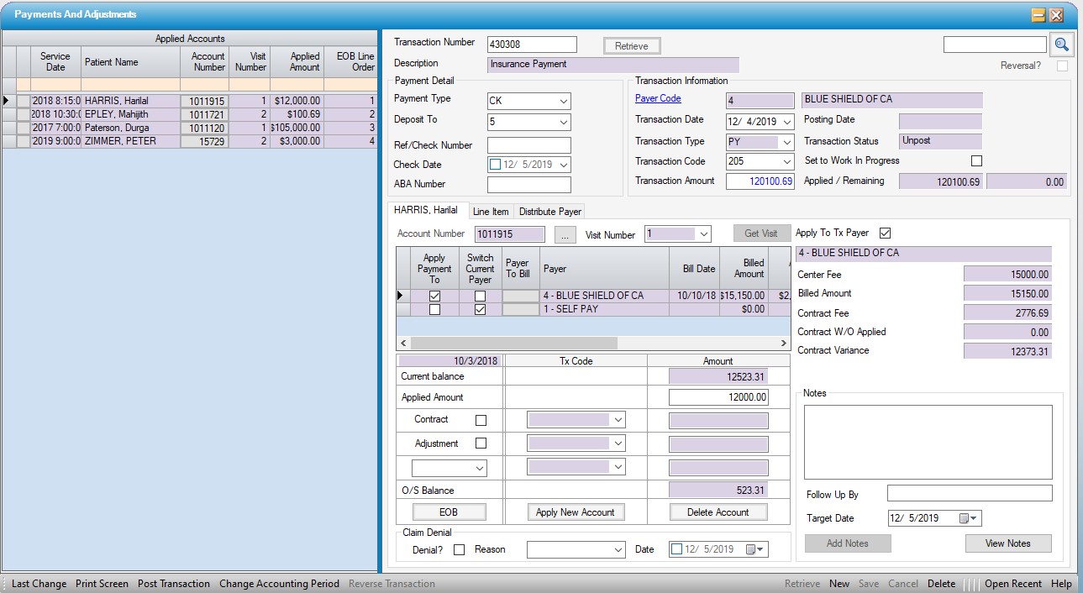Maximize the Payments And Adjustments window
Image resolution: width=1083 pixels, height=593 pixels.
[x=1038, y=15]
